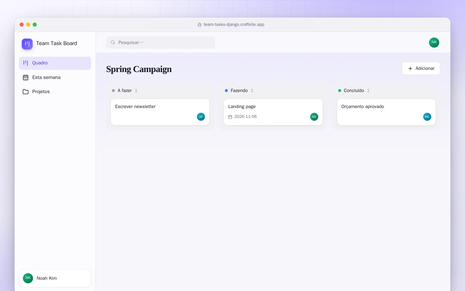Image resolution: width=465 pixels, height=291 pixels.
Task: Click the MC assignee avatar
Action: [427, 117]
